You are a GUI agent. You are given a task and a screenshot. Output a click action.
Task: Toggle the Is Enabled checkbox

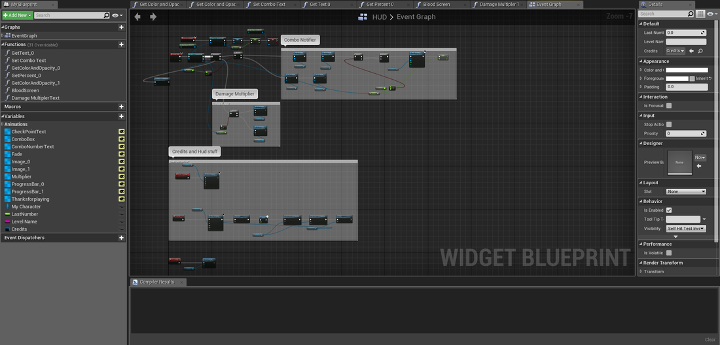[x=669, y=210]
